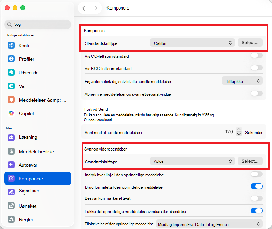The height and width of the screenshot is (229, 272).
Task: Open the Regler settings section
Action: pos(38,219)
